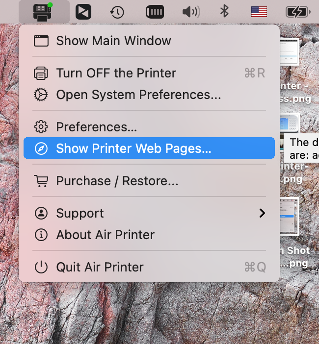Choose Quit Air Printer
Screen dimensions: 319x344
click(x=149, y=267)
